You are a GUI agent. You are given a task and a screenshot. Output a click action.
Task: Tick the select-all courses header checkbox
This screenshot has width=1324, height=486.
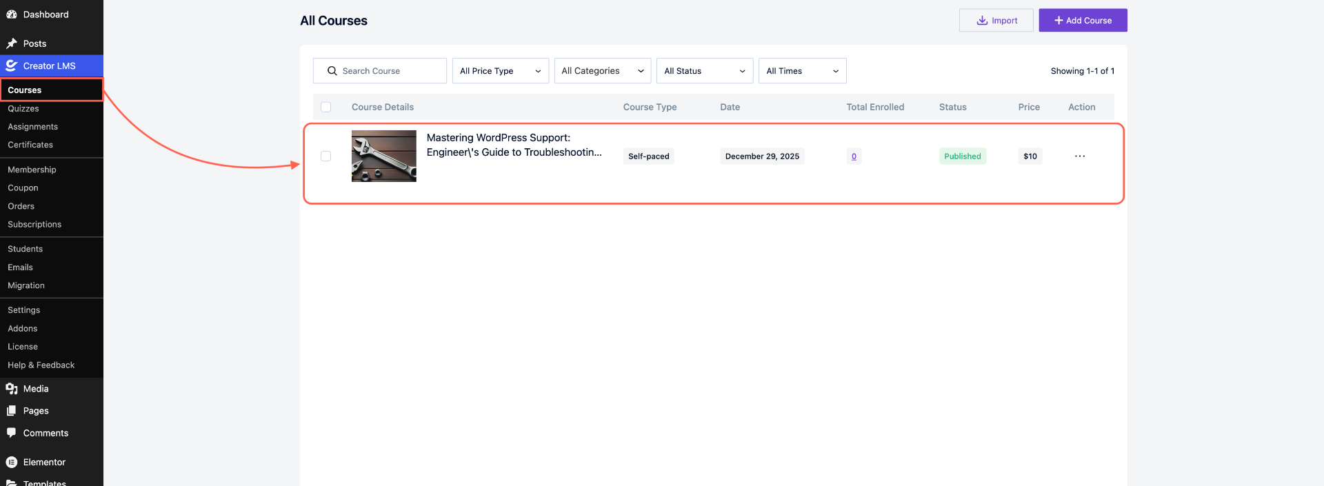(326, 107)
